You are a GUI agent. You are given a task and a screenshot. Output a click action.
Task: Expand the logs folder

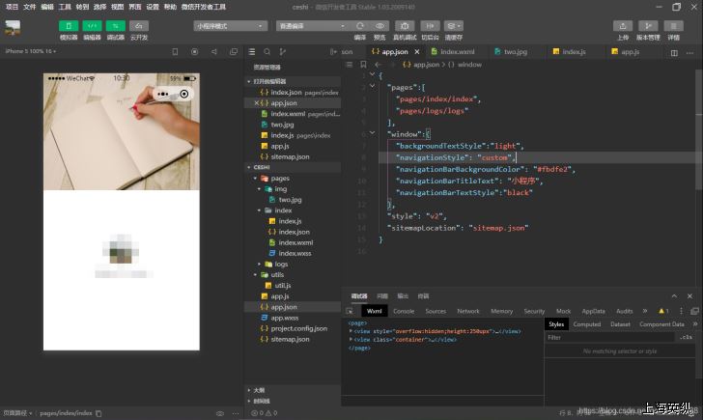(293, 264)
